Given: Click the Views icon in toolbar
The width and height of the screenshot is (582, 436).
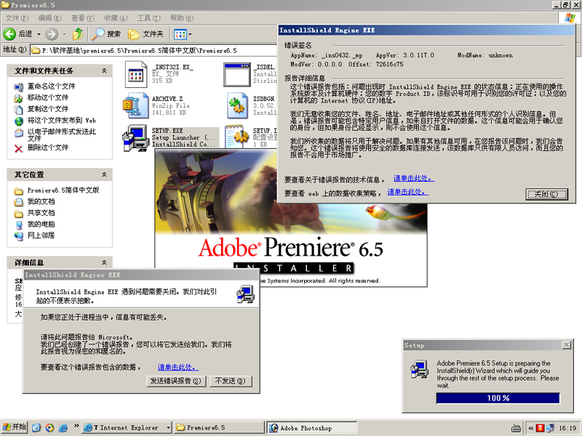Looking at the screenshot, I should pyautogui.click(x=180, y=34).
